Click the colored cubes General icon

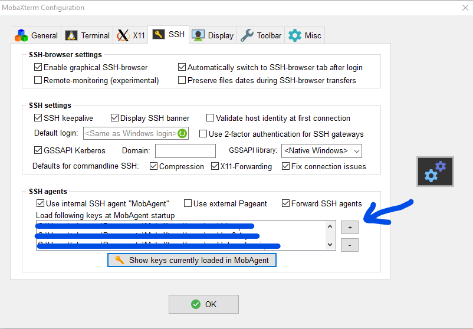click(21, 35)
